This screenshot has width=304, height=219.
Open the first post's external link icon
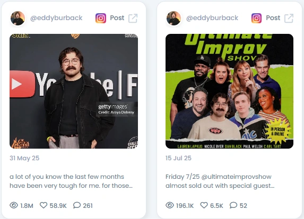tap(133, 18)
